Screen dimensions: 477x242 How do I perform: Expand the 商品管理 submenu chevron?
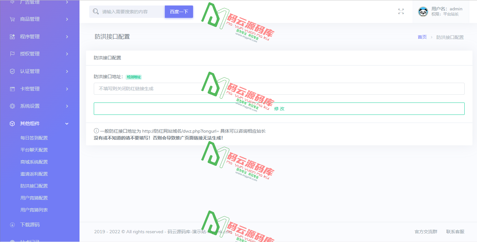pyautogui.click(x=67, y=19)
